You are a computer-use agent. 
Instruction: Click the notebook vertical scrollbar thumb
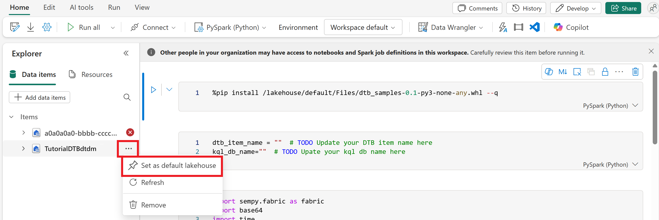(655, 107)
